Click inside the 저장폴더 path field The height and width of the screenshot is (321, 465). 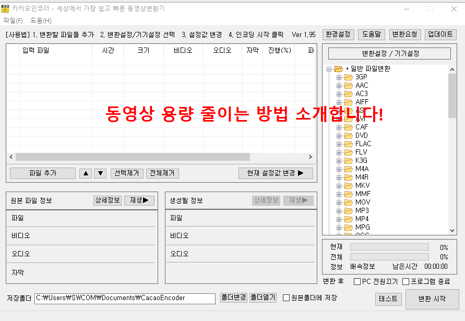pyautogui.click(x=125, y=298)
